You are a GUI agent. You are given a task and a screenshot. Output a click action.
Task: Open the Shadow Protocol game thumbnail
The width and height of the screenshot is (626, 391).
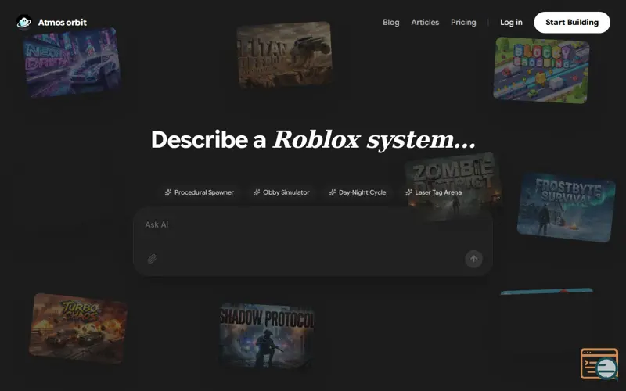[267, 335]
